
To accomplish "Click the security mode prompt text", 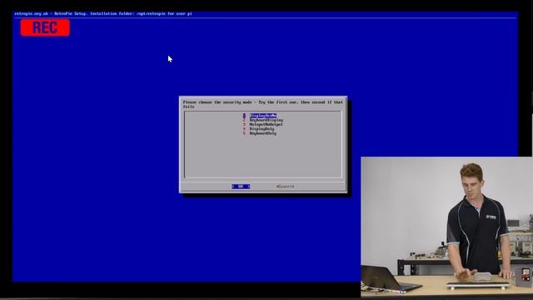I will (263, 104).
